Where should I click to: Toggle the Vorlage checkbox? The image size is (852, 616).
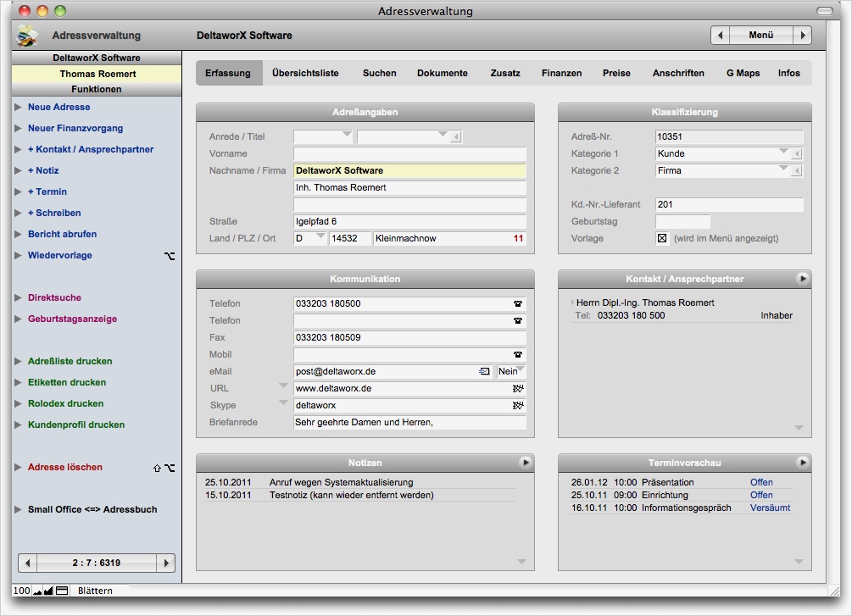pos(663,238)
